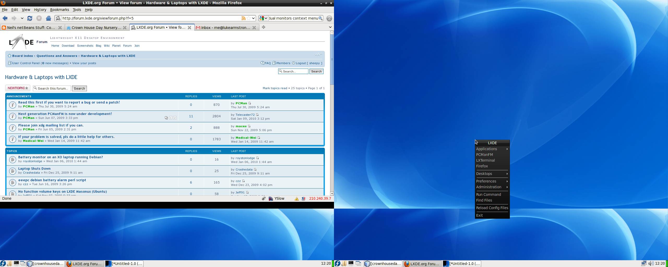Open the back/forward history dropdown arrow
The image size is (668, 267).
[x=22, y=18]
